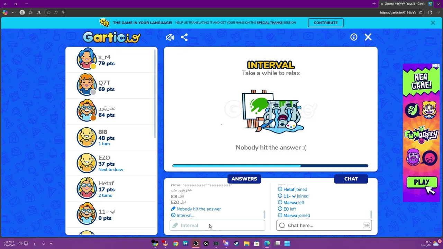Open File Explorer from the taskbar
Screen dimensions: 443x249
click(246, 243)
